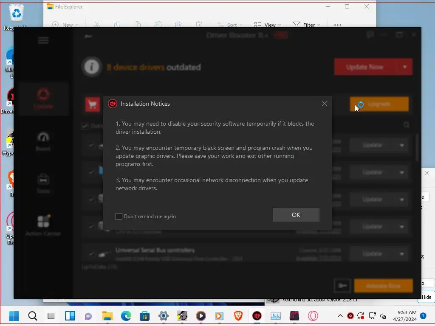Click the orange Upgrade button
Image resolution: width=435 pixels, height=326 pixels.
click(x=379, y=104)
